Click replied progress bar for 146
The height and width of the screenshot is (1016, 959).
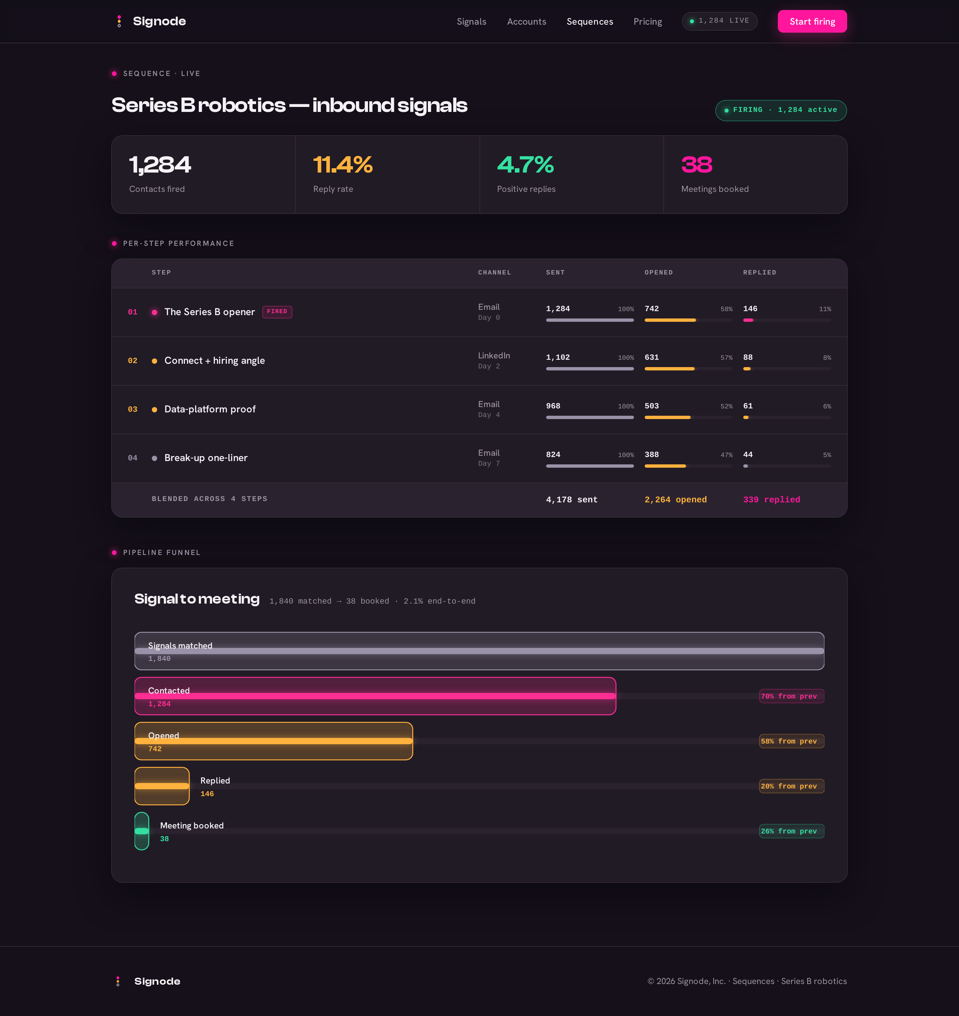(787, 320)
